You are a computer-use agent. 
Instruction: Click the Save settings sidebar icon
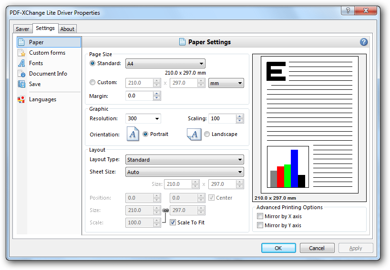tap(21, 84)
